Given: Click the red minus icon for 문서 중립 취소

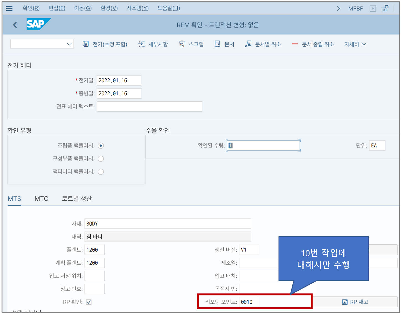Looking at the screenshot, I should 295,44.
